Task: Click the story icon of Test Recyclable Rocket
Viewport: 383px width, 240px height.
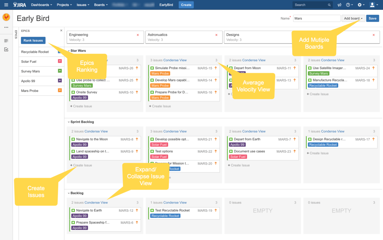Action: 152,210
